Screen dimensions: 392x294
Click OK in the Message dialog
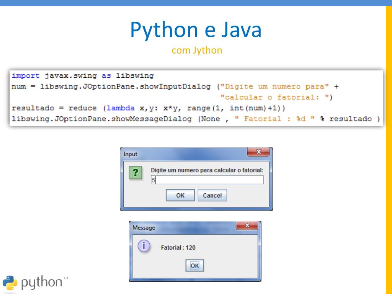(x=195, y=266)
